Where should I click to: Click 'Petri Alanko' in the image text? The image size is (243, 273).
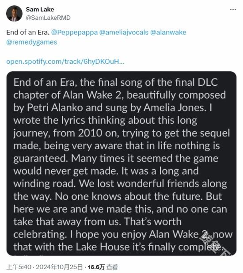55,108
